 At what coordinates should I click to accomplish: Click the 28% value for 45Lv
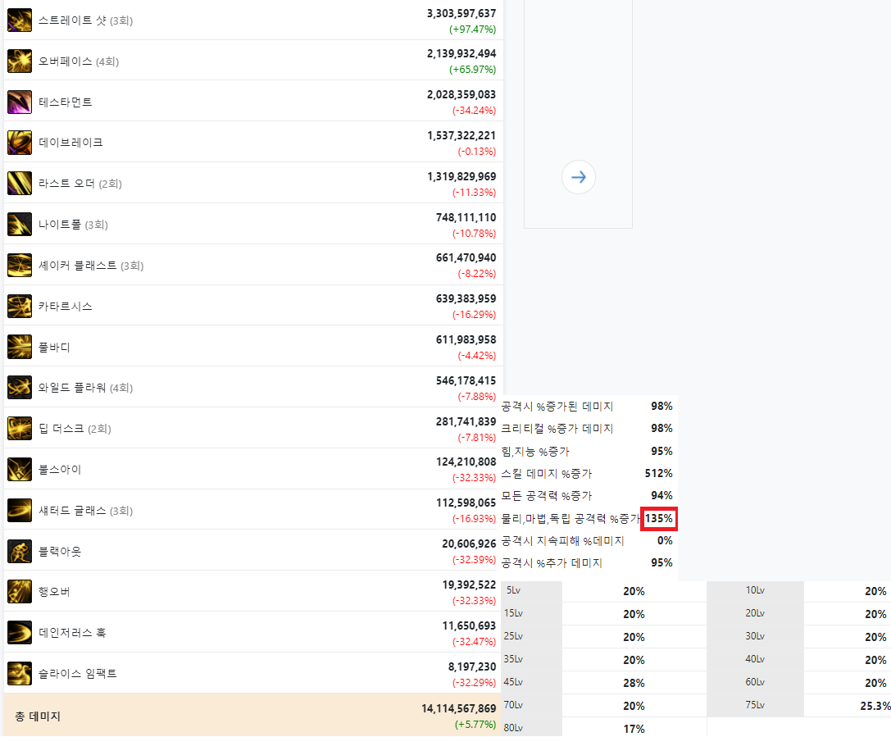[x=634, y=683]
